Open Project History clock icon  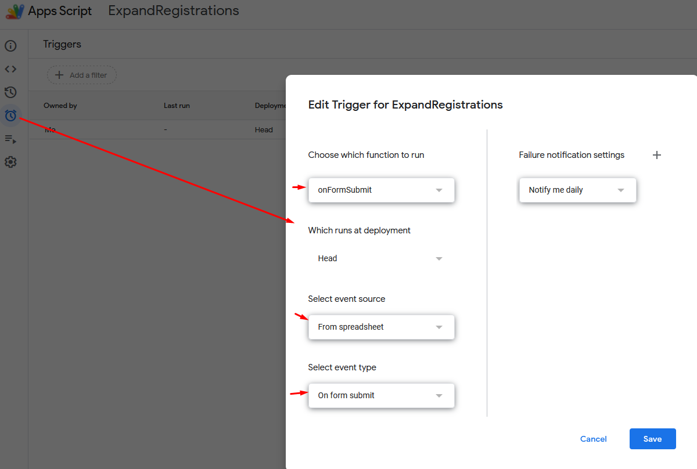coord(10,92)
